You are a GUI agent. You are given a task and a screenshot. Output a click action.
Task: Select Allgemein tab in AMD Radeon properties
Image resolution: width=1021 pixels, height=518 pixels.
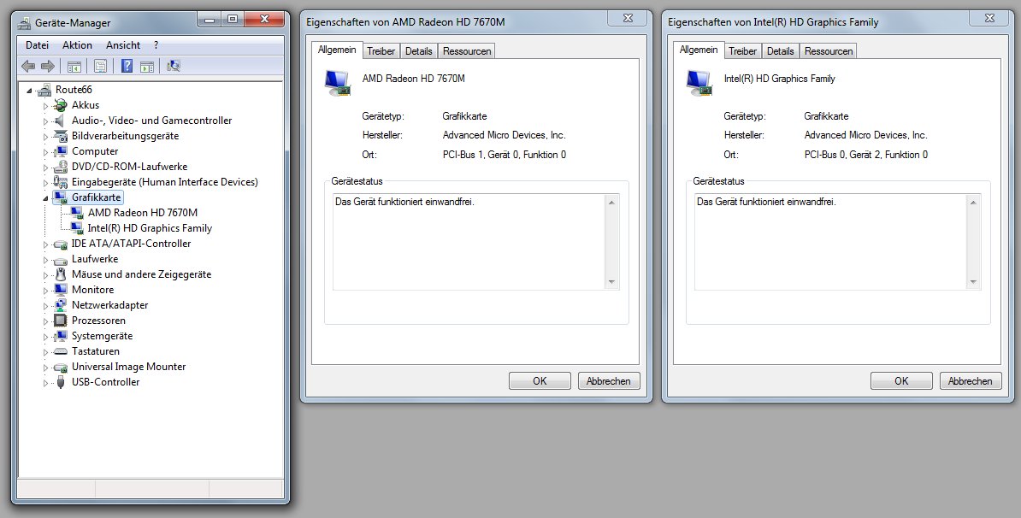pos(337,50)
